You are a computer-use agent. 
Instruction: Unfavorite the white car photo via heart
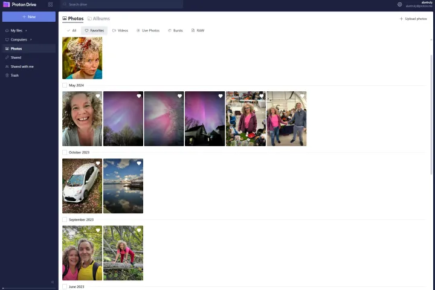pos(97,163)
